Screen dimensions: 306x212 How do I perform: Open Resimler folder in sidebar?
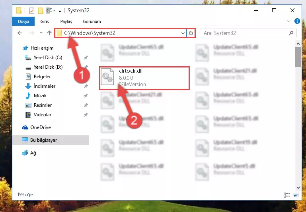coord(43,105)
